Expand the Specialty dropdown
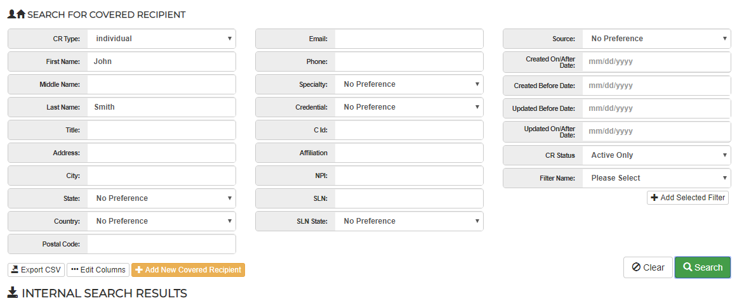The width and height of the screenshot is (737, 301). (409, 84)
